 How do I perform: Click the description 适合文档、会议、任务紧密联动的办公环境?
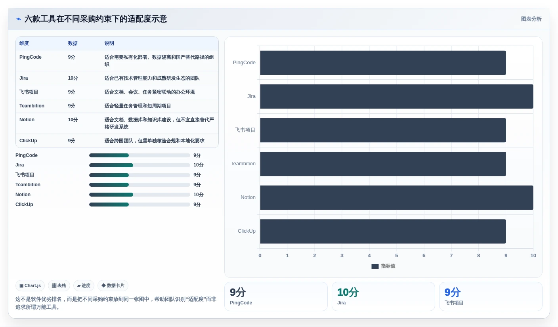pos(150,92)
